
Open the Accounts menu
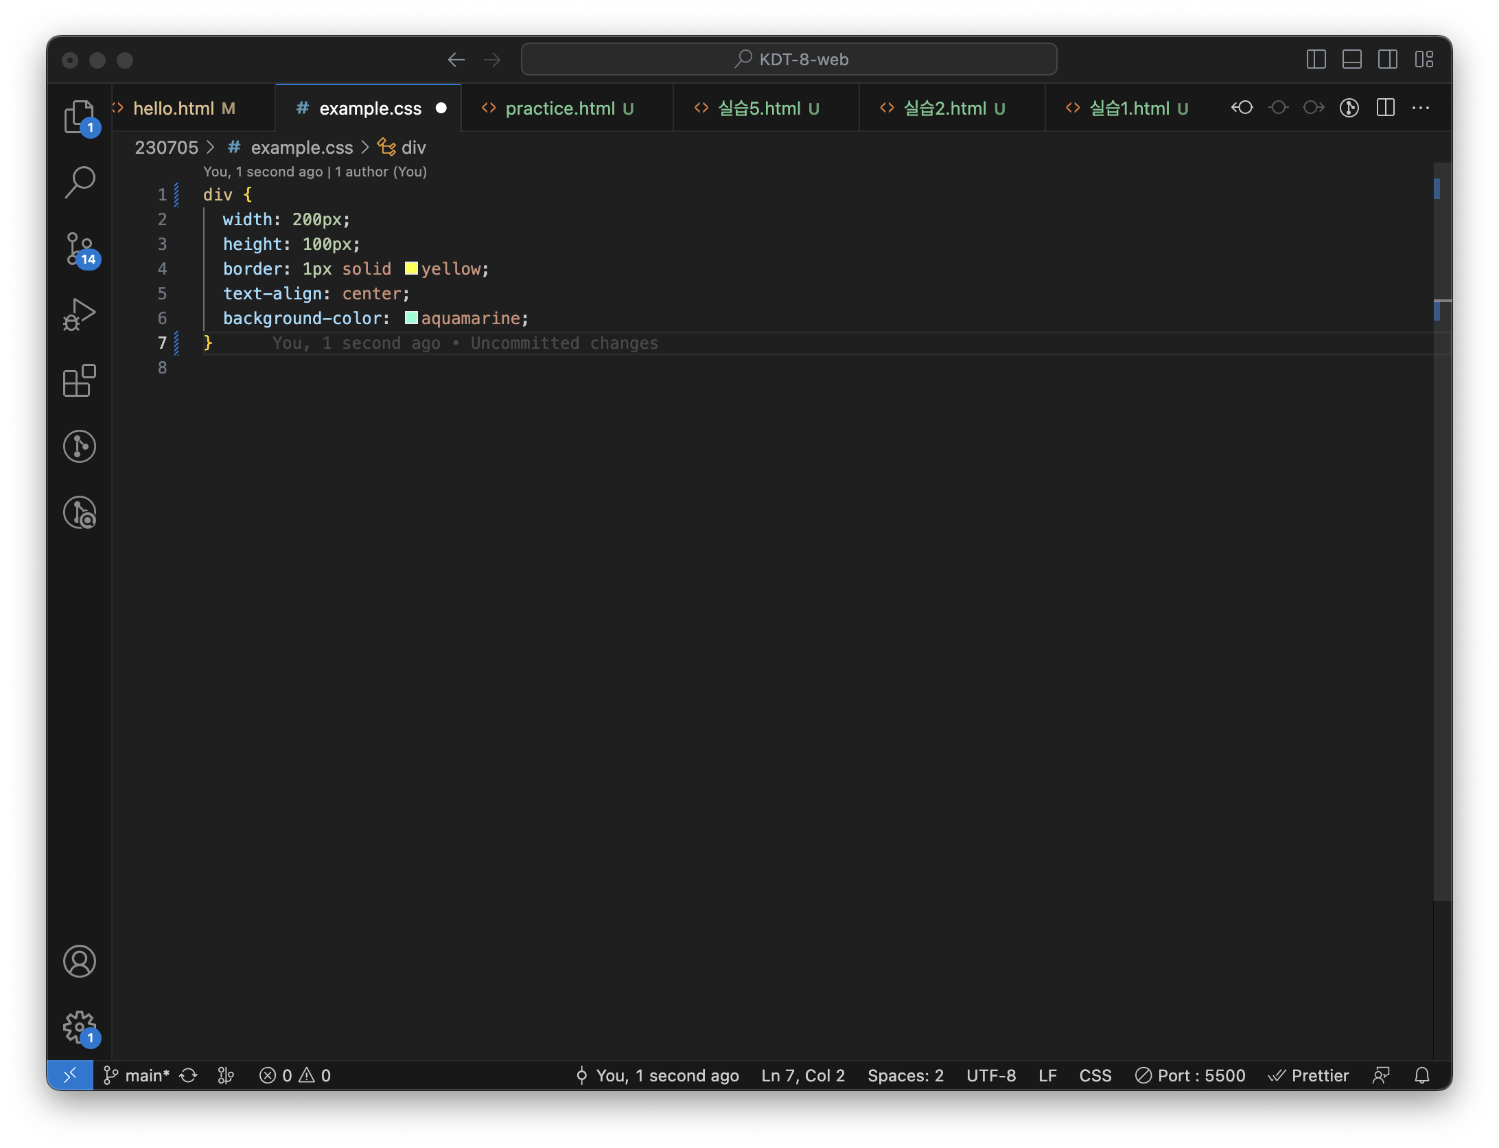[80, 961]
